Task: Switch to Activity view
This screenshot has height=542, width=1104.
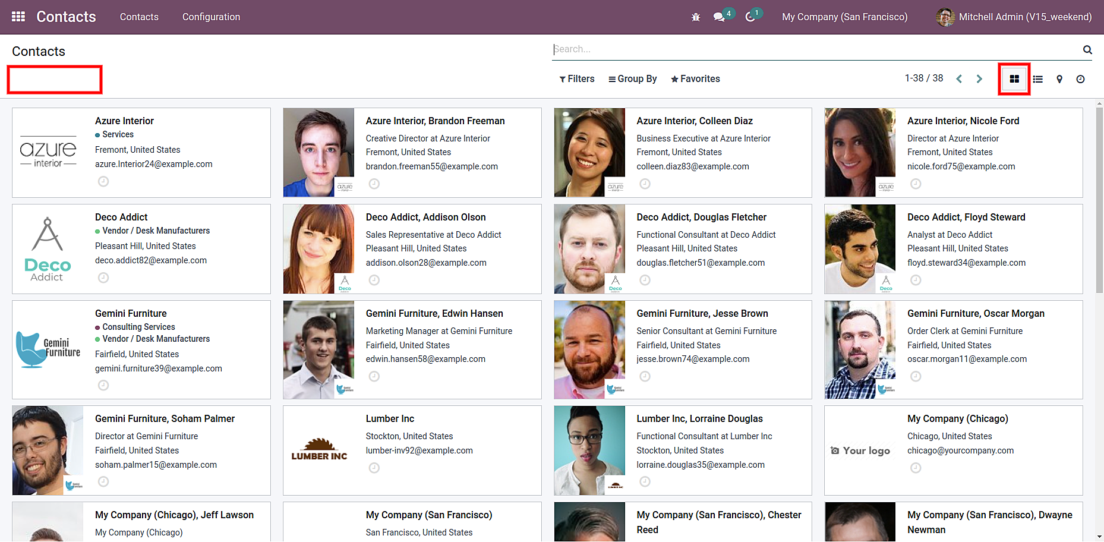Action: 1081,79
